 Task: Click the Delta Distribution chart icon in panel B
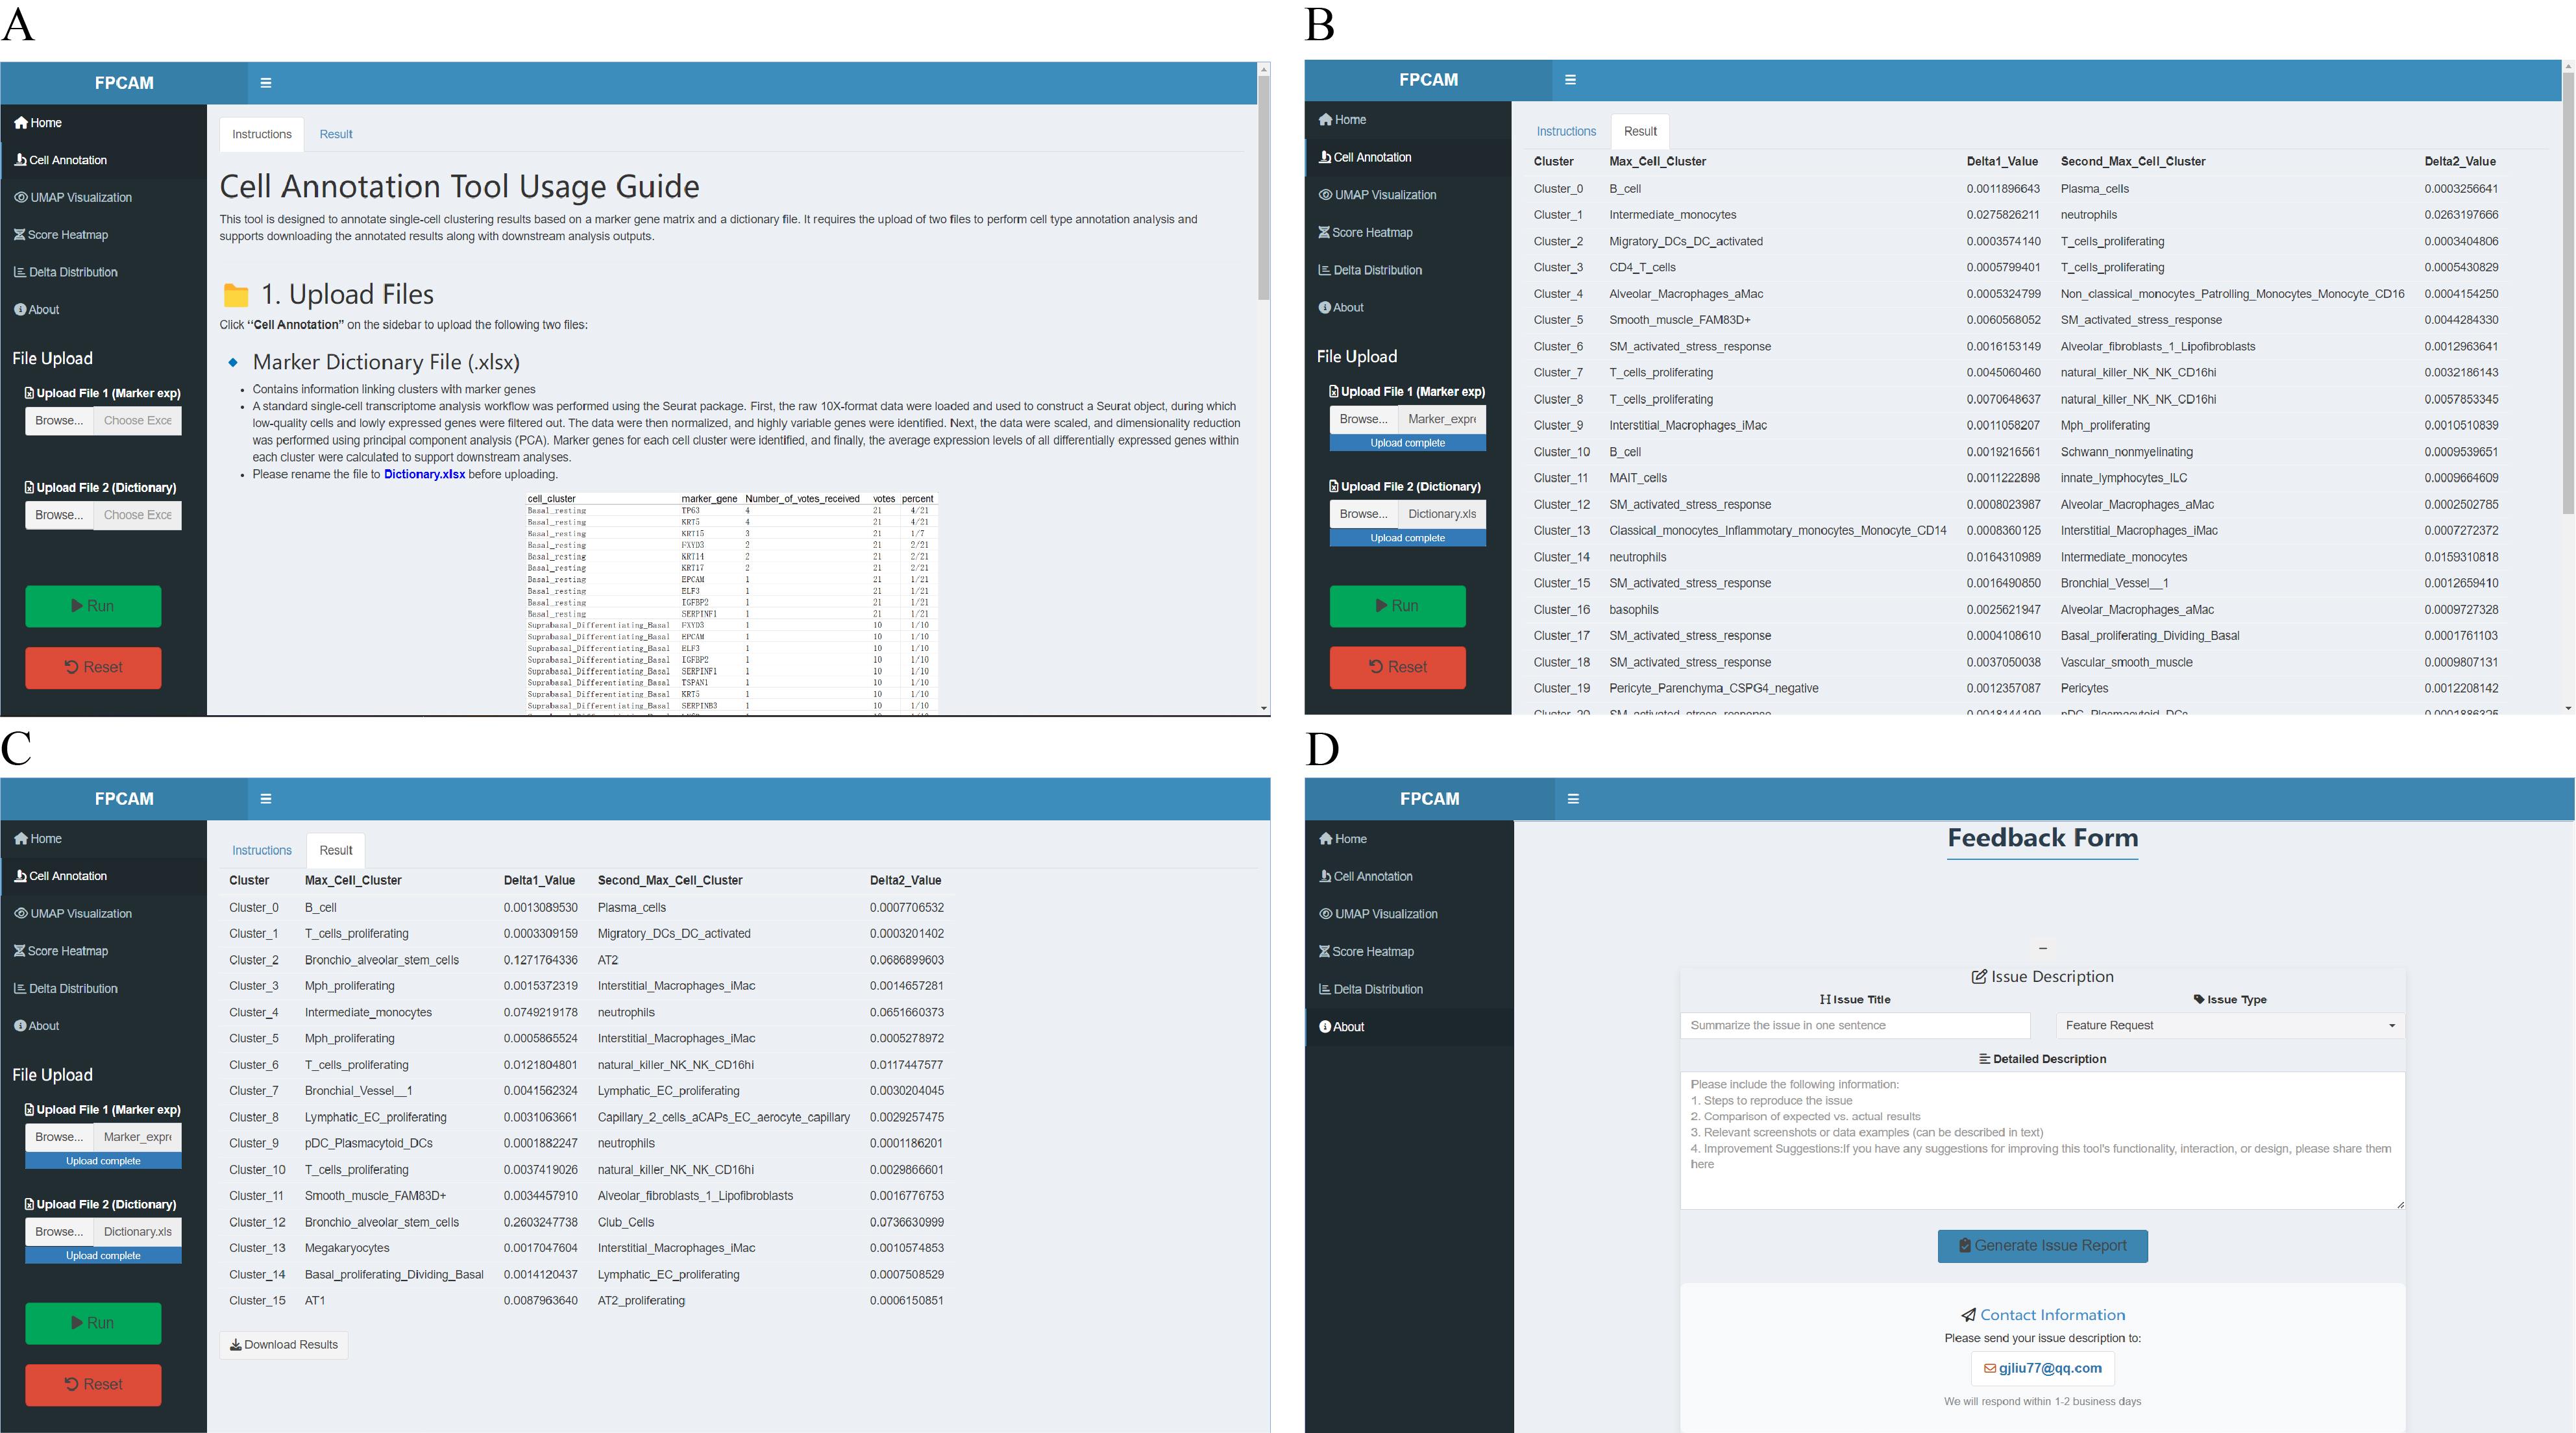1324,270
